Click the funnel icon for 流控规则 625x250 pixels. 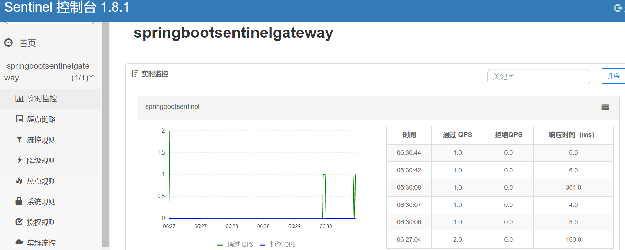(x=19, y=139)
